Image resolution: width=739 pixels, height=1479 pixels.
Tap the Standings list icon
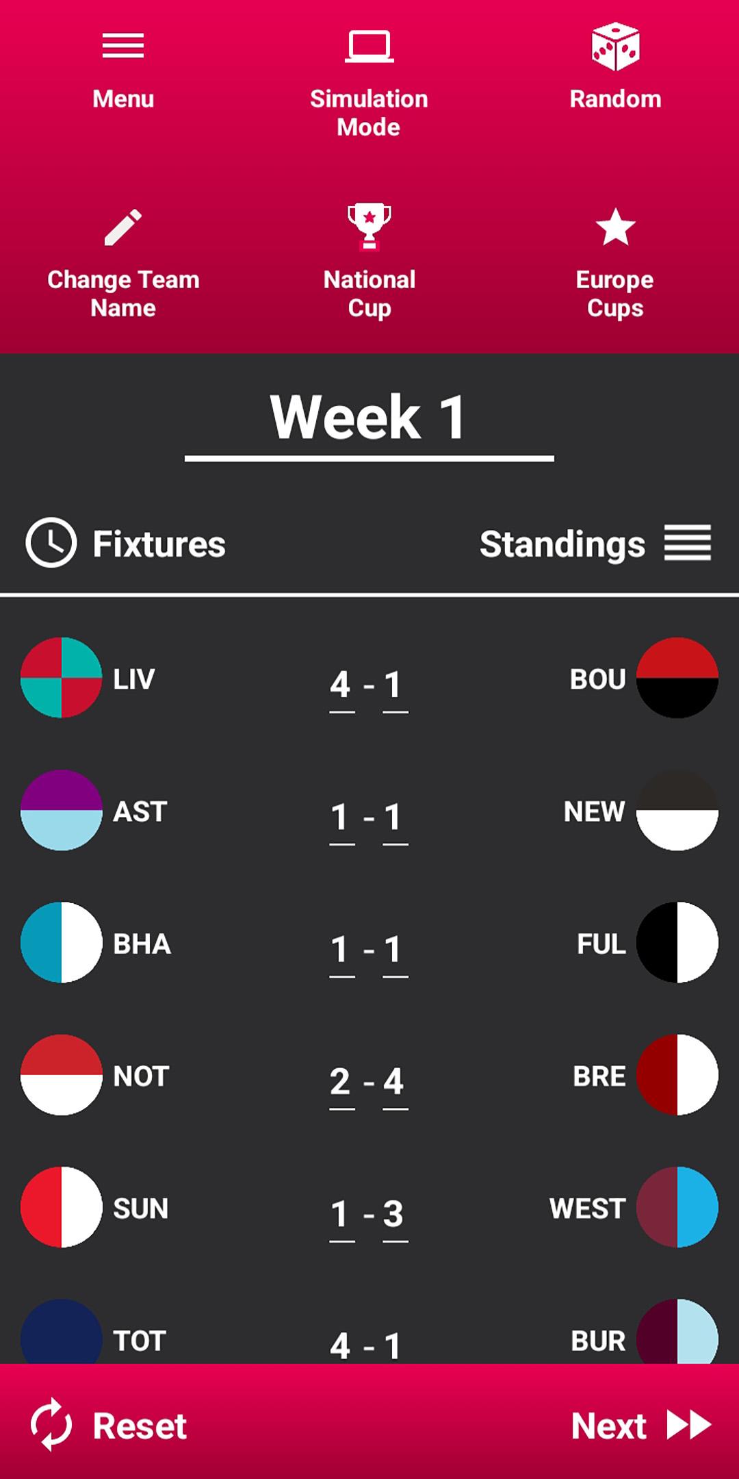pos(688,543)
